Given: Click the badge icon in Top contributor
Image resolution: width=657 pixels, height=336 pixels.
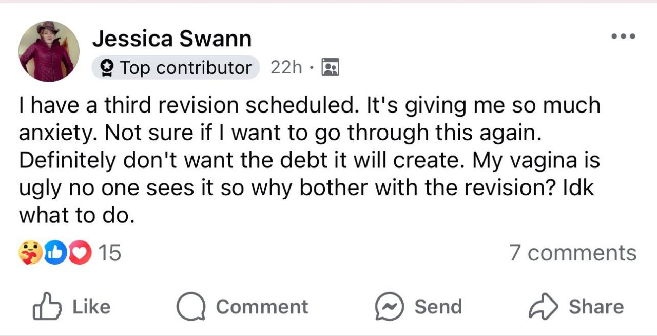Looking at the screenshot, I should (x=107, y=67).
